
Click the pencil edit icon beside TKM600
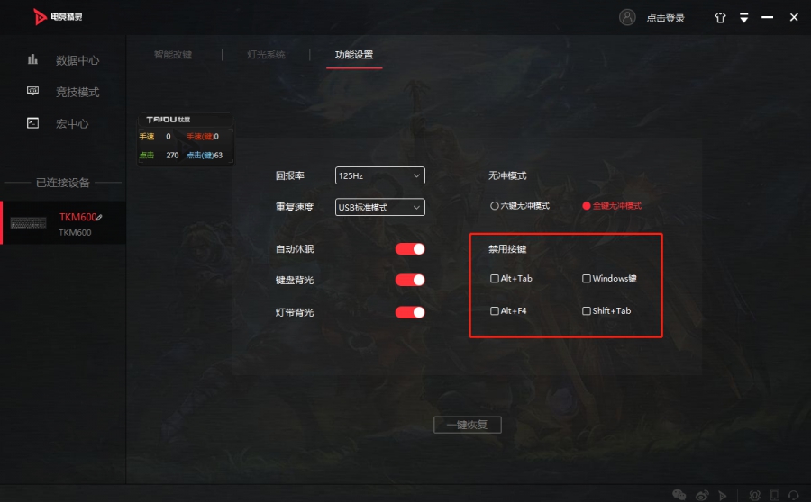99,218
